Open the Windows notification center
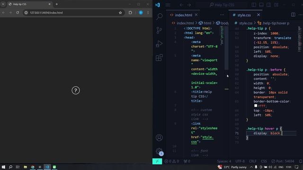Image resolution: width=303 pixels, height=170 pixels. coord(297,167)
